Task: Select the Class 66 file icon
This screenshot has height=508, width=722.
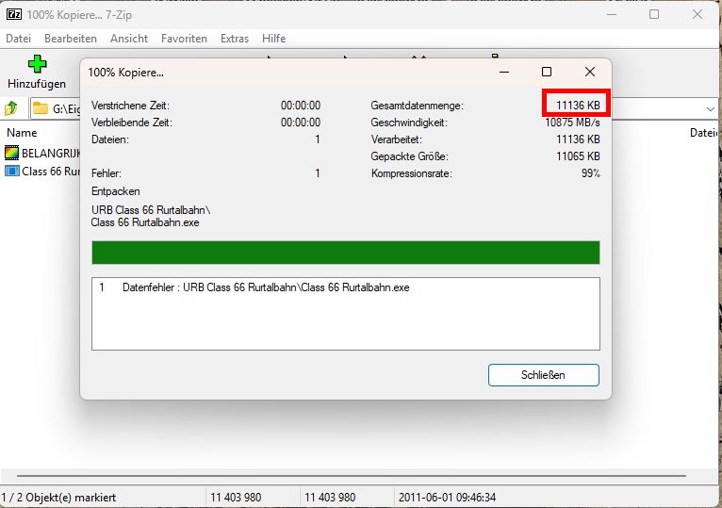Action: [x=11, y=171]
